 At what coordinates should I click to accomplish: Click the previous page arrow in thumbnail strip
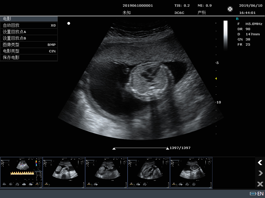point(260,162)
